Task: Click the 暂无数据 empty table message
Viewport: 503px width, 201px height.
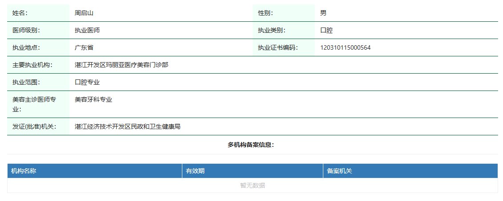Action: click(253, 185)
